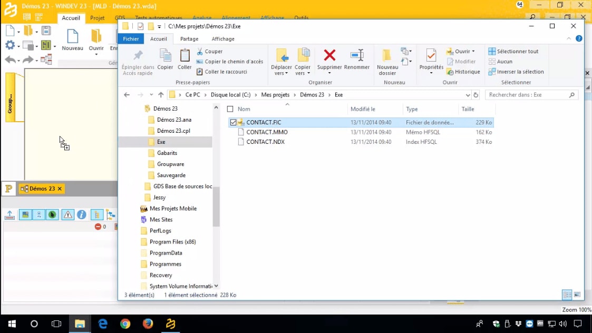Click WINDEV settings gear icon
The height and width of the screenshot is (333, 592).
10,45
